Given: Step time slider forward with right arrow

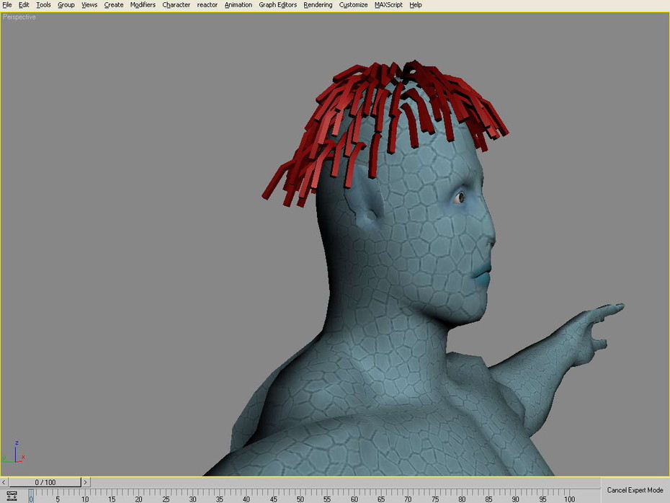Looking at the screenshot, I should click(86, 482).
